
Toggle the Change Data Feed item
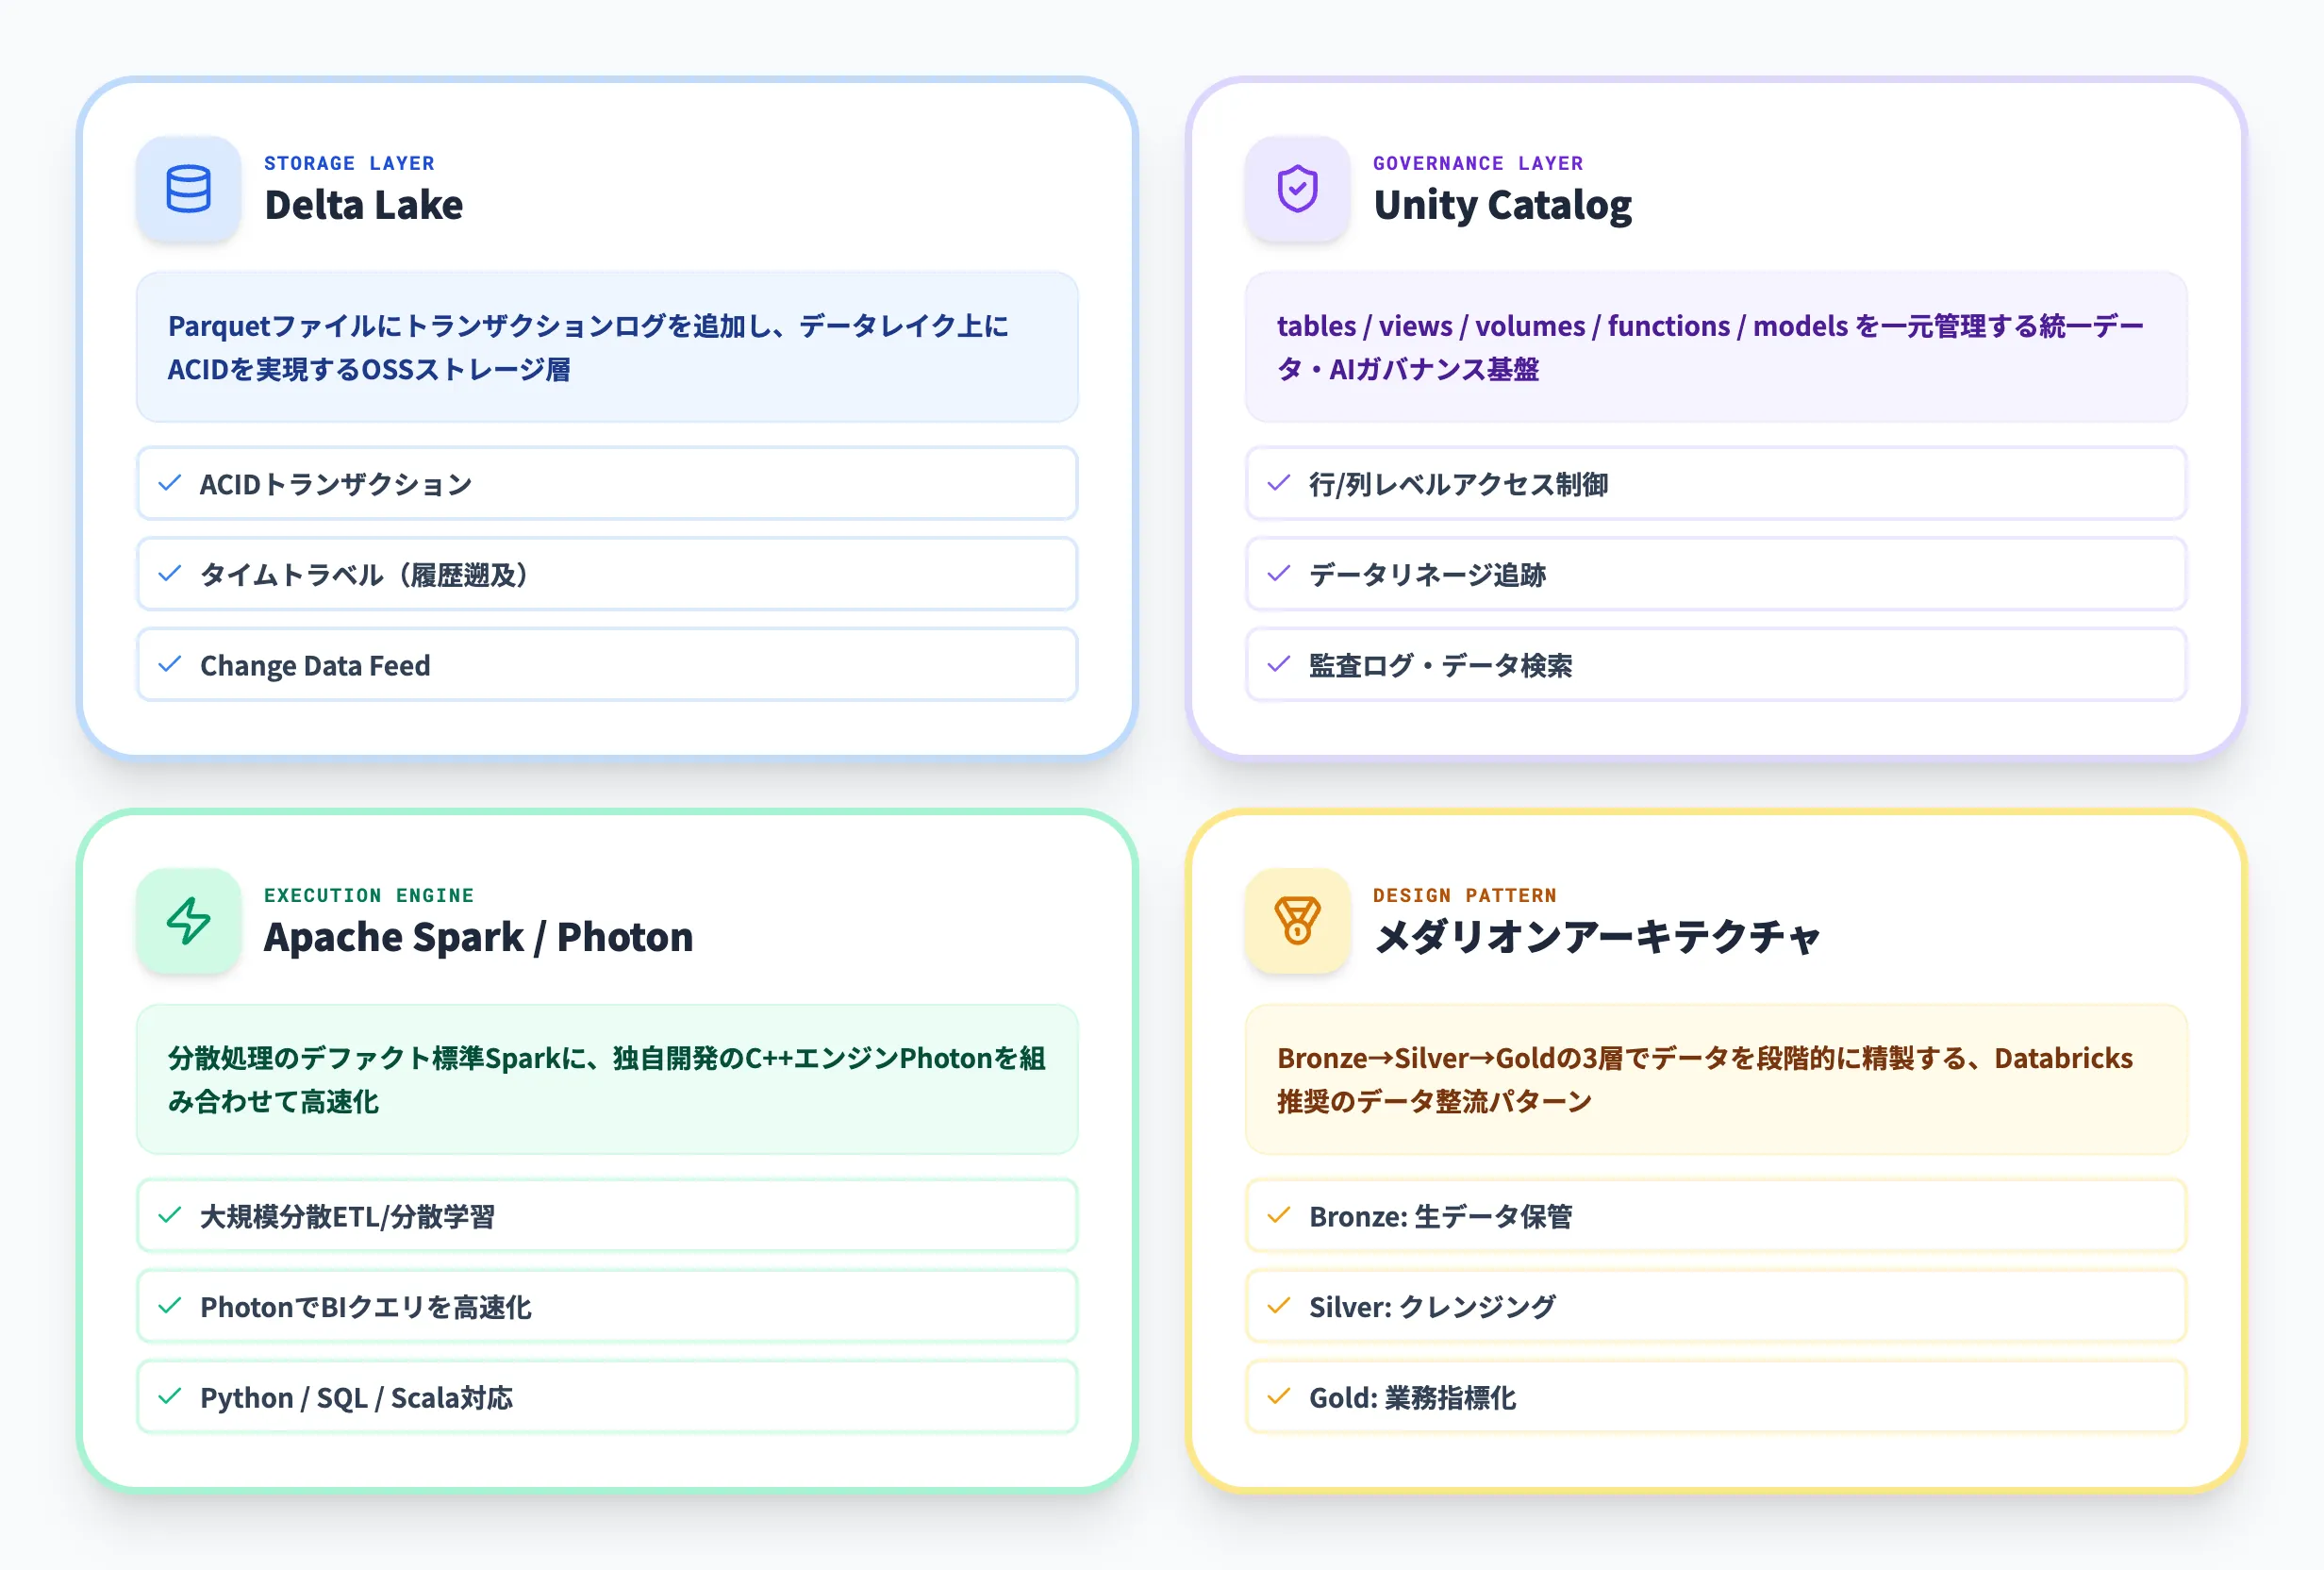(606, 664)
